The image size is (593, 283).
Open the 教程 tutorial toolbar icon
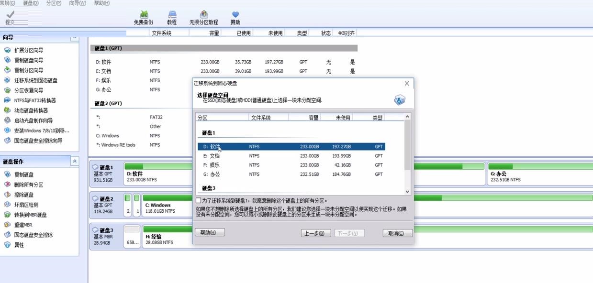(172, 14)
